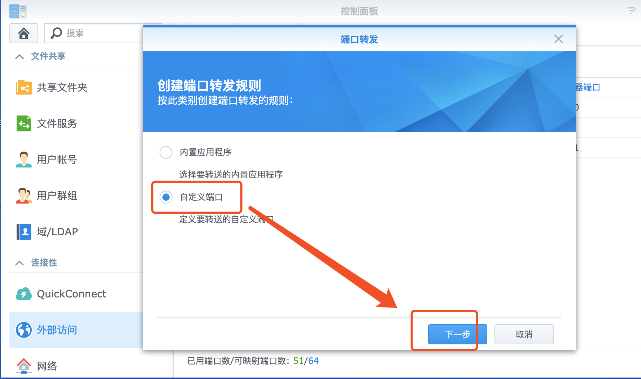Screen dimensions: 641x379
Task: Open User account (用户帐号) icon
Action: click(x=24, y=160)
